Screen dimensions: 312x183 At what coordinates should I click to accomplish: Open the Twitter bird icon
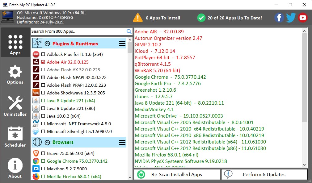[291, 18]
